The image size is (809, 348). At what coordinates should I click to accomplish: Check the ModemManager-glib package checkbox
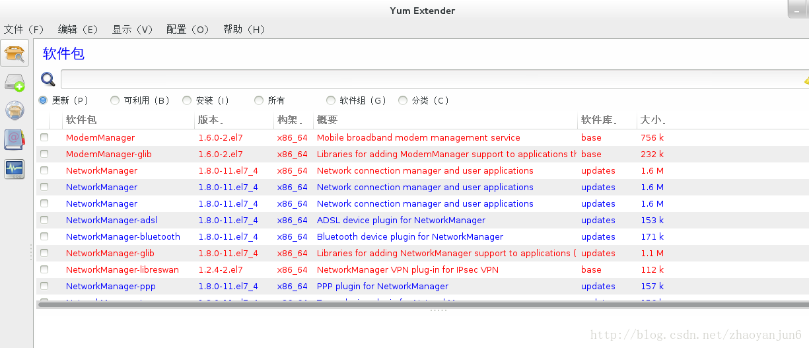[x=44, y=154]
